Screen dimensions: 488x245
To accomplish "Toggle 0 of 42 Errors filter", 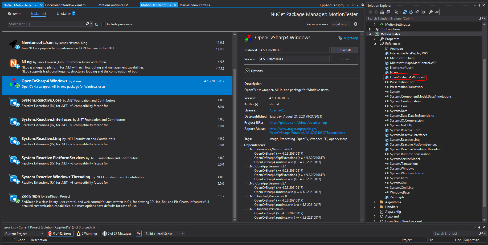I will pyautogui.click(x=60, y=234).
